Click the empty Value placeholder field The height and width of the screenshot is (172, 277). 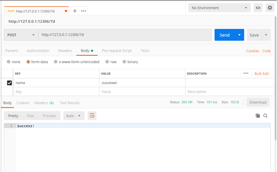click(142, 91)
